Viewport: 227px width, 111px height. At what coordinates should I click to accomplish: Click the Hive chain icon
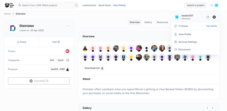pyautogui.click(x=67, y=51)
